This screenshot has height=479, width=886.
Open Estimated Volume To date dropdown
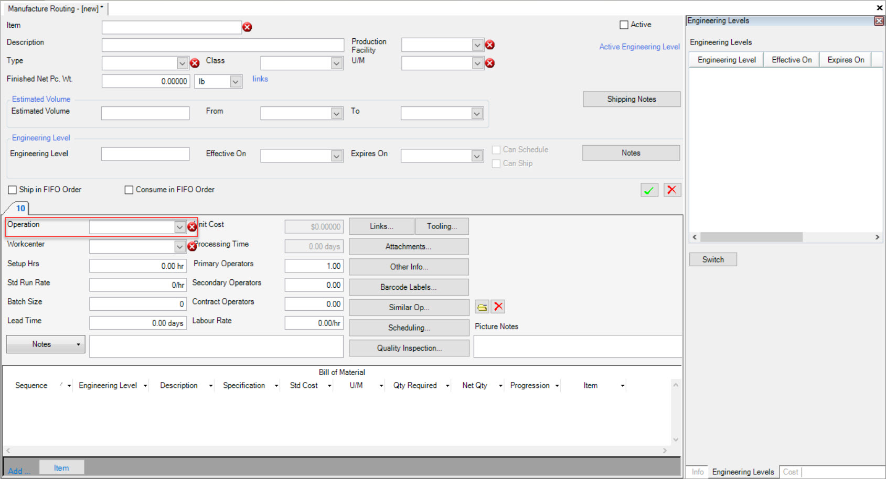point(477,114)
